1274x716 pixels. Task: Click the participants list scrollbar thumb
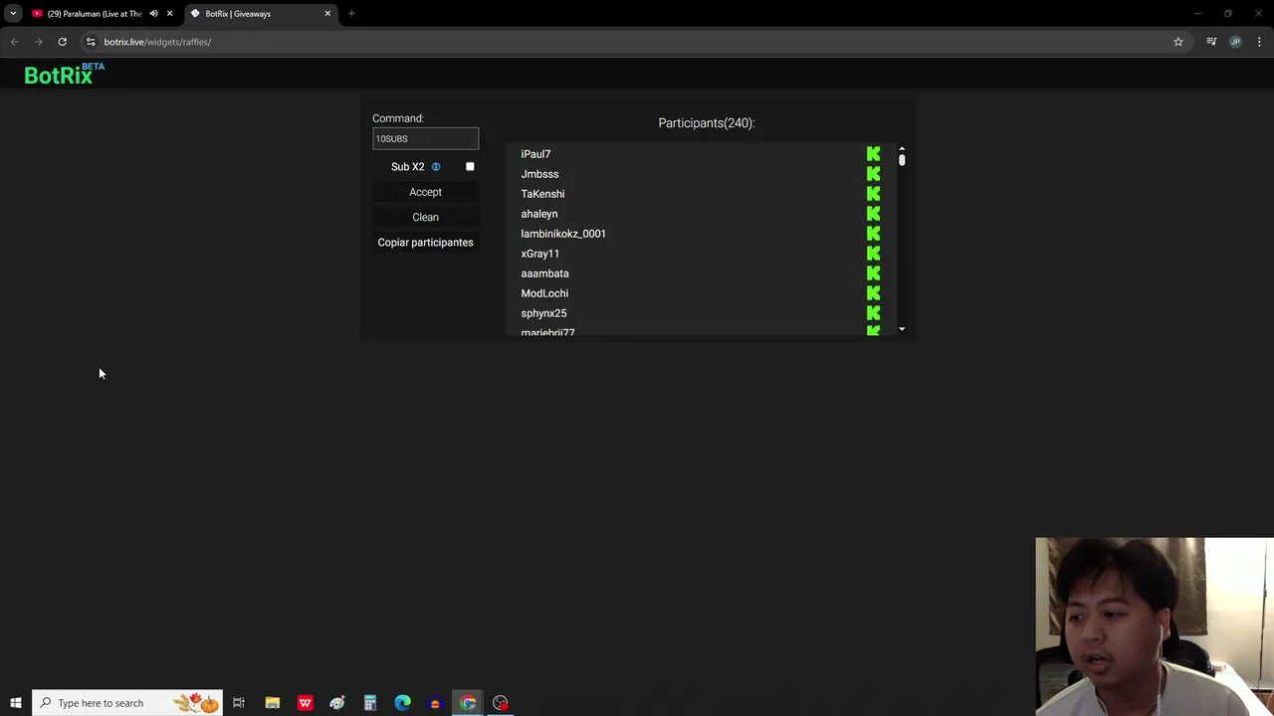902,159
